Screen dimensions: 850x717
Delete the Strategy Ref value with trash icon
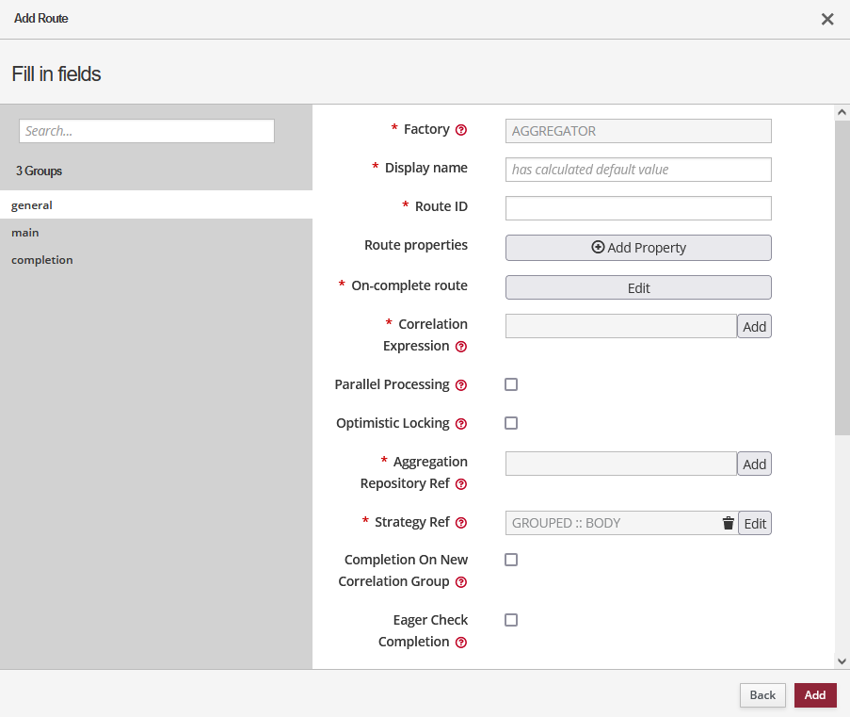coord(728,523)
